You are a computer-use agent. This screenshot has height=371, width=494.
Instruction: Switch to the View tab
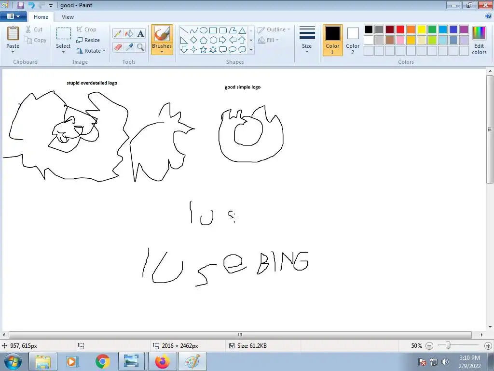coord(68,17)
